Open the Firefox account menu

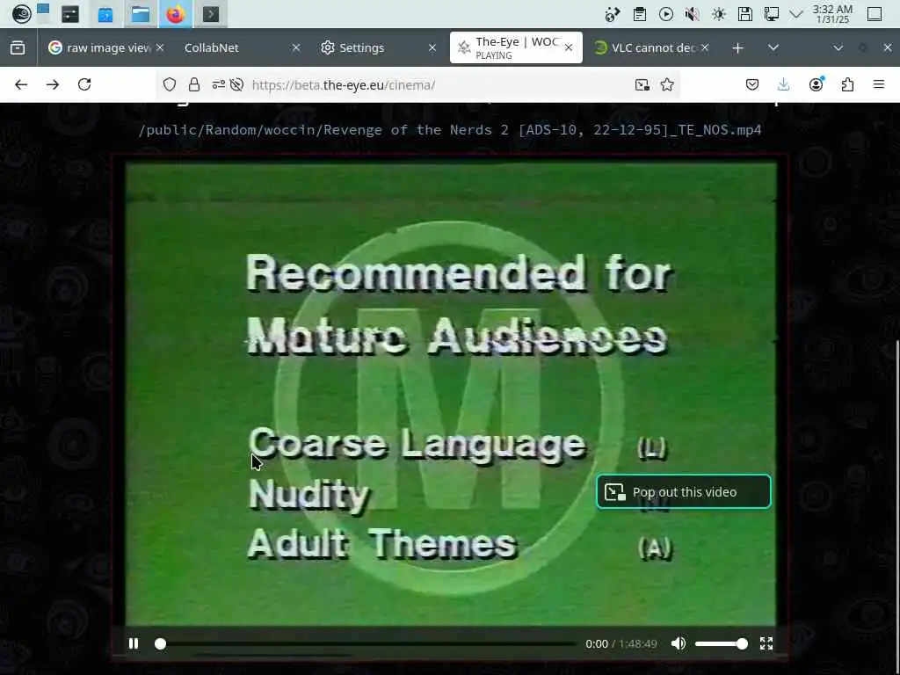click(x=816, y=85)
